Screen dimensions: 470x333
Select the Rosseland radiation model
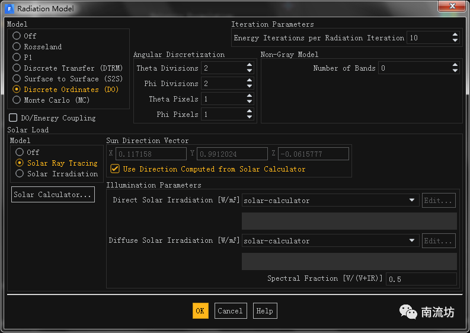[x=17, y=47]
